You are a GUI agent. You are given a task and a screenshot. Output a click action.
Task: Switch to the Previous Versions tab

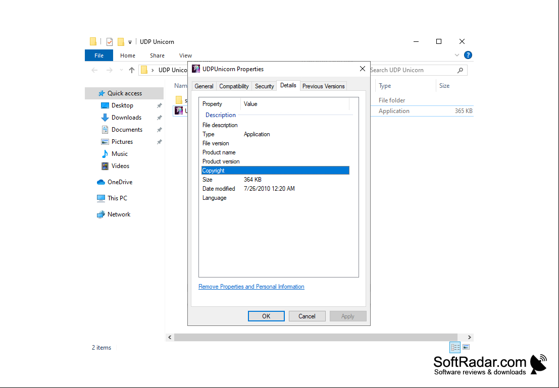point(323,86)
